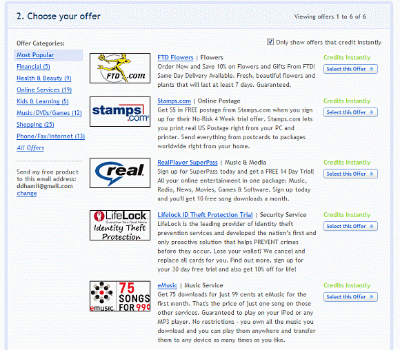Image resolution: width=400 pixels, height=350 pixels.
Task: Open the Lifelock ID Theft Protection Trial link
Action: pos(205,215)
